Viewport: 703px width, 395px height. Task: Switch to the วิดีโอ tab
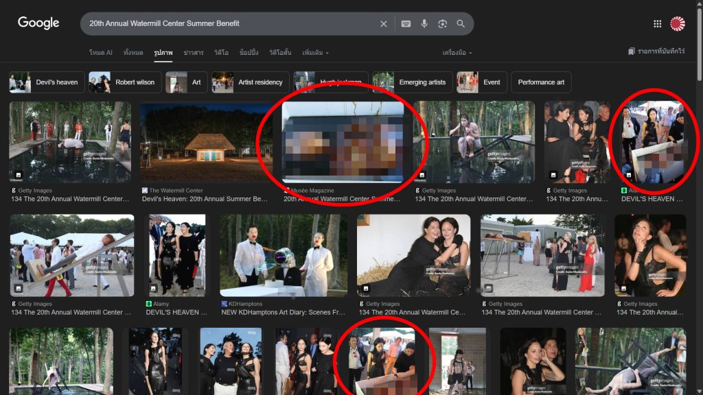pos(220,53)
